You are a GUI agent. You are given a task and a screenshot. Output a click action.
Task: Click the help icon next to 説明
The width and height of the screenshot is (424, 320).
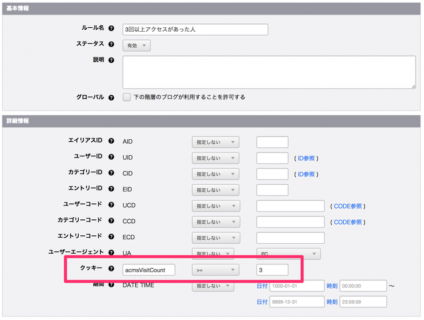pos(111,60)
